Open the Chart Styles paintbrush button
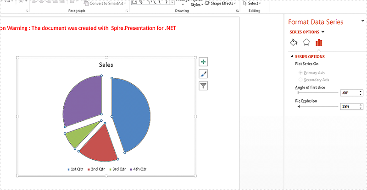This screenshot has height=190, width=367. click(x=203, y=74)
